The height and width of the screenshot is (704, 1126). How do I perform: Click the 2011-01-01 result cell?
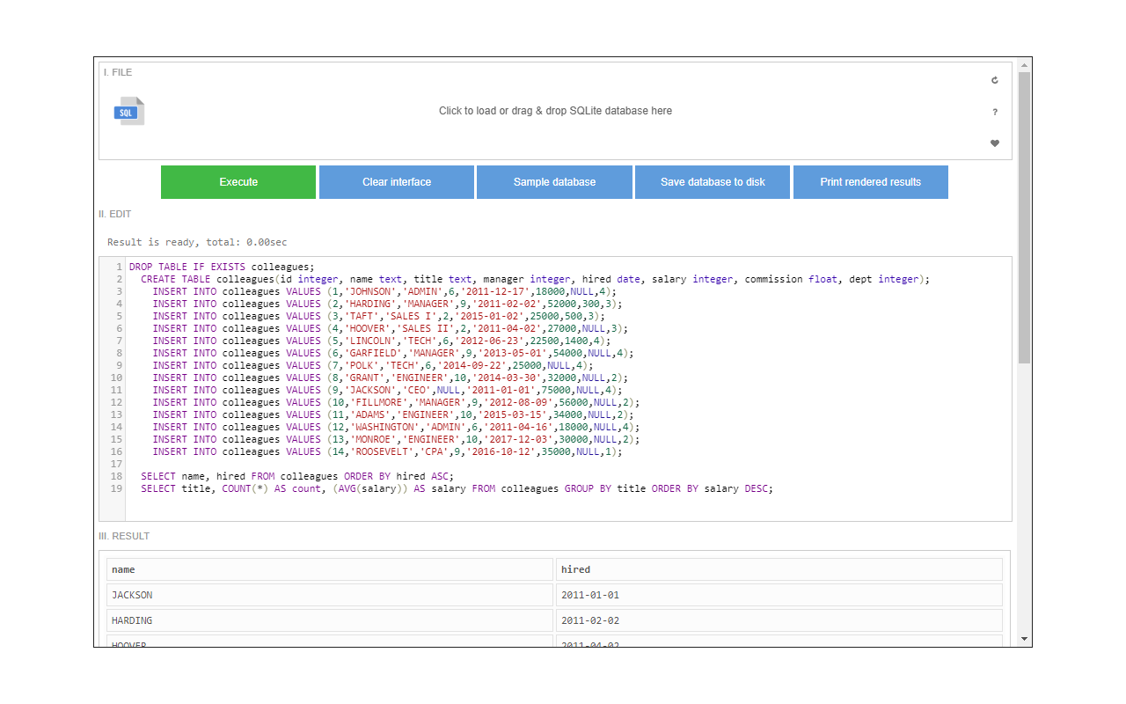click(x=779, y=595)
